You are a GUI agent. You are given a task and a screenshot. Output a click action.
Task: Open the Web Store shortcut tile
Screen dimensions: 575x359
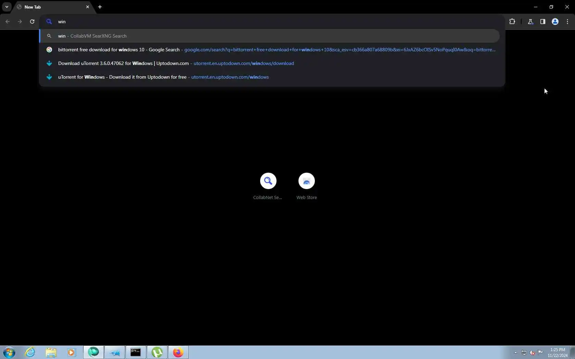pyautogui.click(x=307, y=186)
